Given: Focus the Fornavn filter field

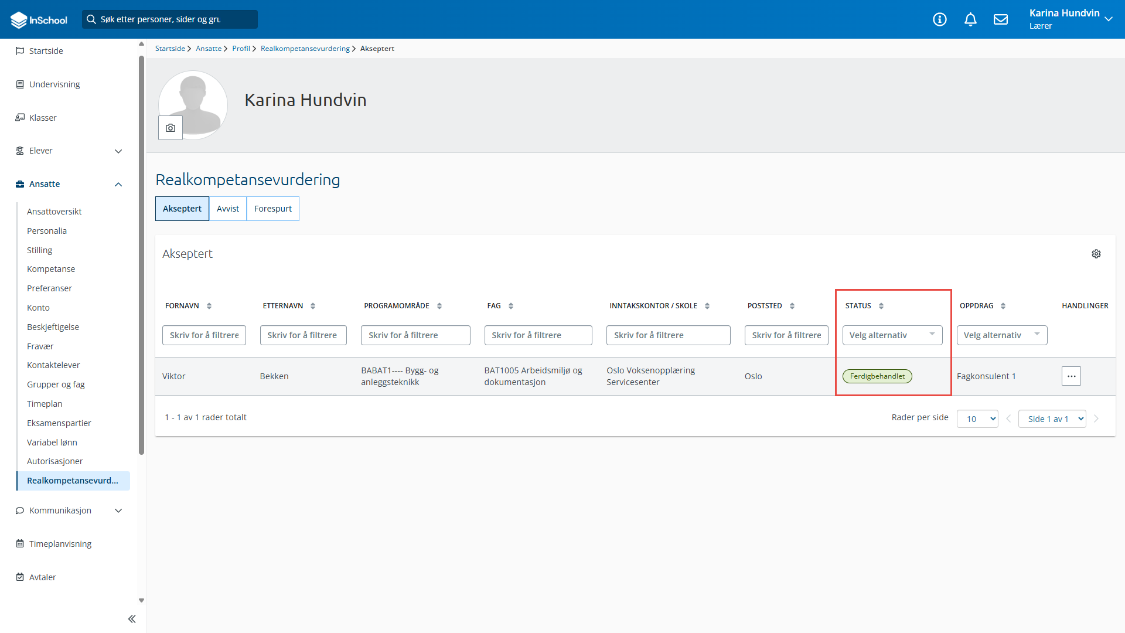Looking at the screenshot, I should tap(204, 335).
